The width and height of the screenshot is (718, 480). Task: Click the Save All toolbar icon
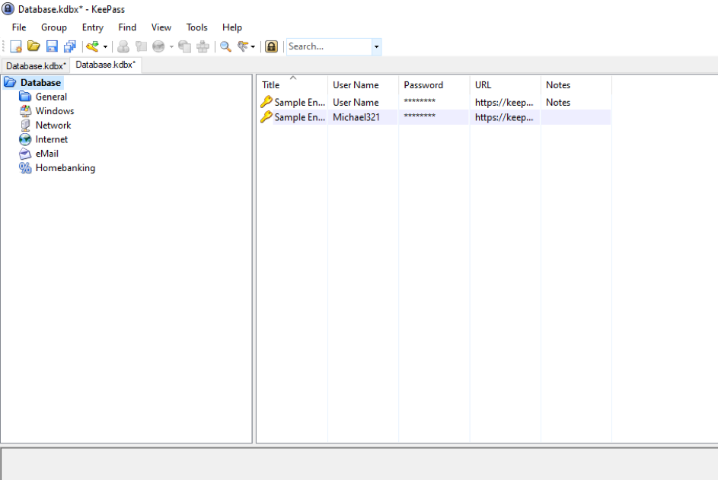click(70, 46)
